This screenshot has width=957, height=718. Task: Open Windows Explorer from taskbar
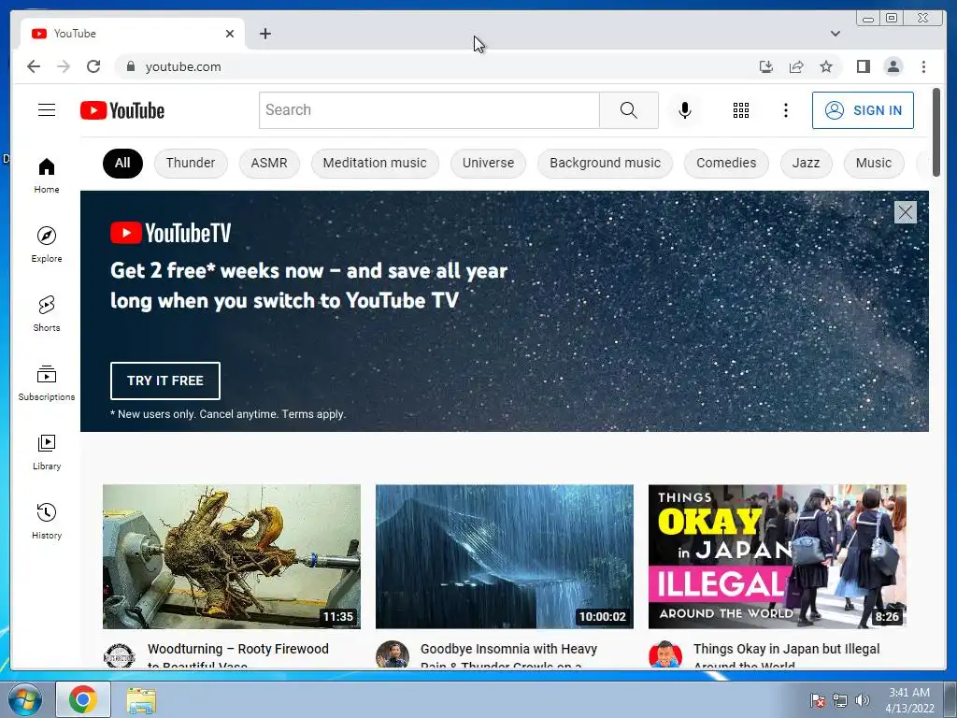(x=141, y=699)
